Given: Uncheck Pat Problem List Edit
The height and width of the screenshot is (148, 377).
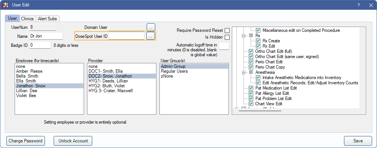Looking at the screenshot, I should [251, 99].
